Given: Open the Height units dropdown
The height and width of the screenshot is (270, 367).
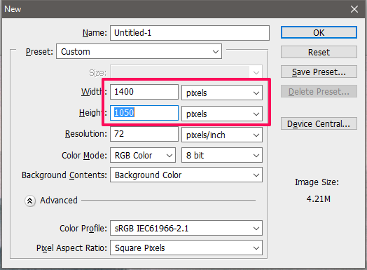Looking at the screenshot, I should tap(222, 114).
